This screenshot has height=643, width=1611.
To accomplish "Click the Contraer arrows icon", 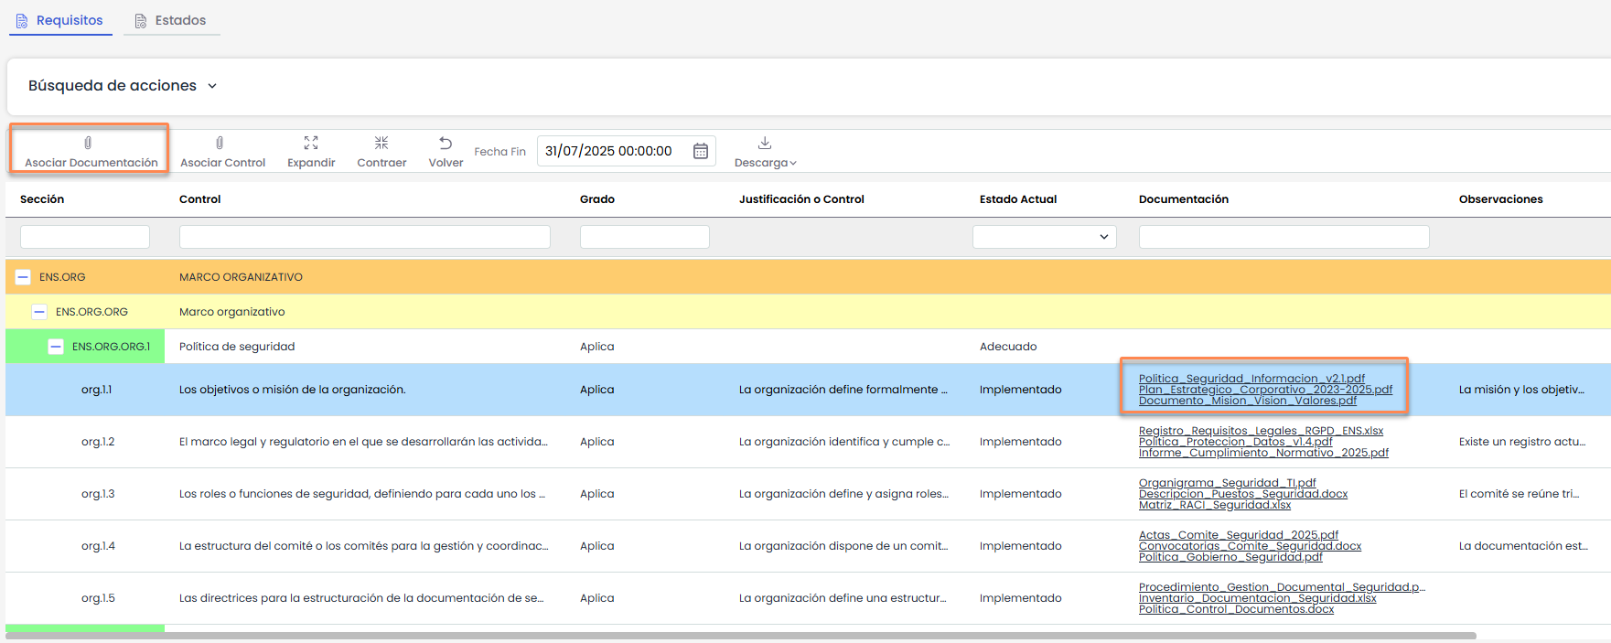I will (x=381, y=143).
